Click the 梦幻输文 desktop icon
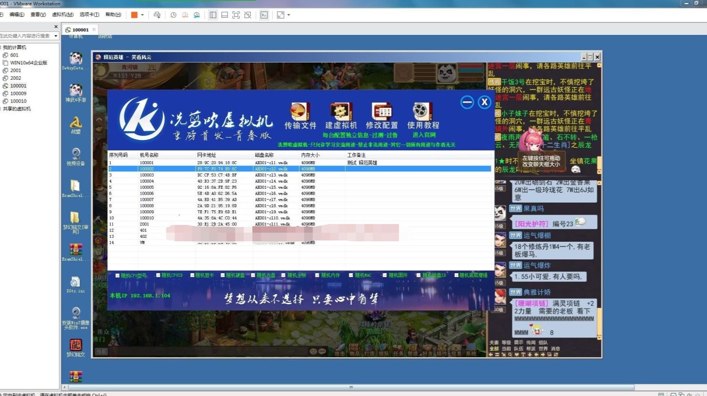 [75, 345]
